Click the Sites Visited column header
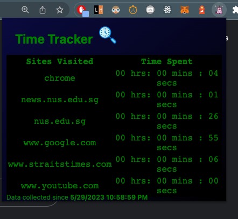This screenshot has height=219, width=238. coord(60,61)
